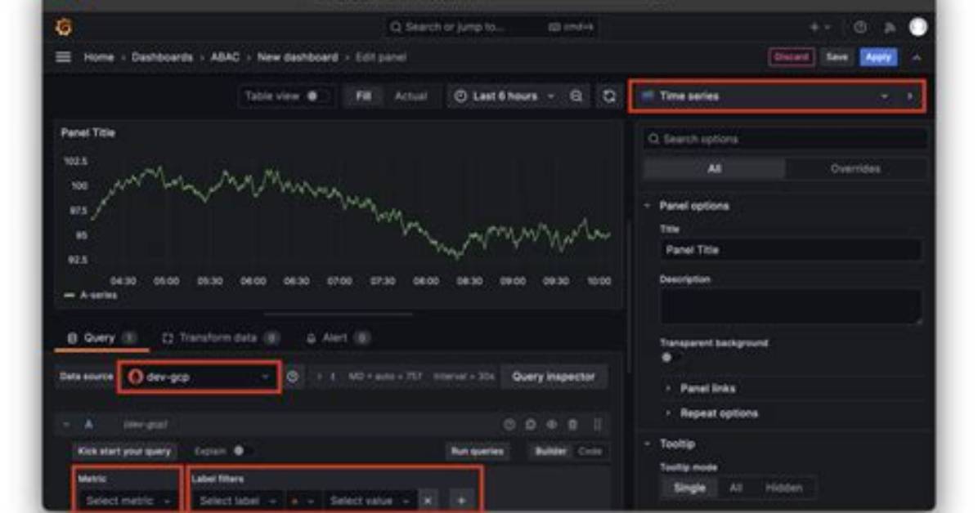Screen dimensions: 978x513
Task: Hide options pane with right arrow
Action: [x=910, y=96]
